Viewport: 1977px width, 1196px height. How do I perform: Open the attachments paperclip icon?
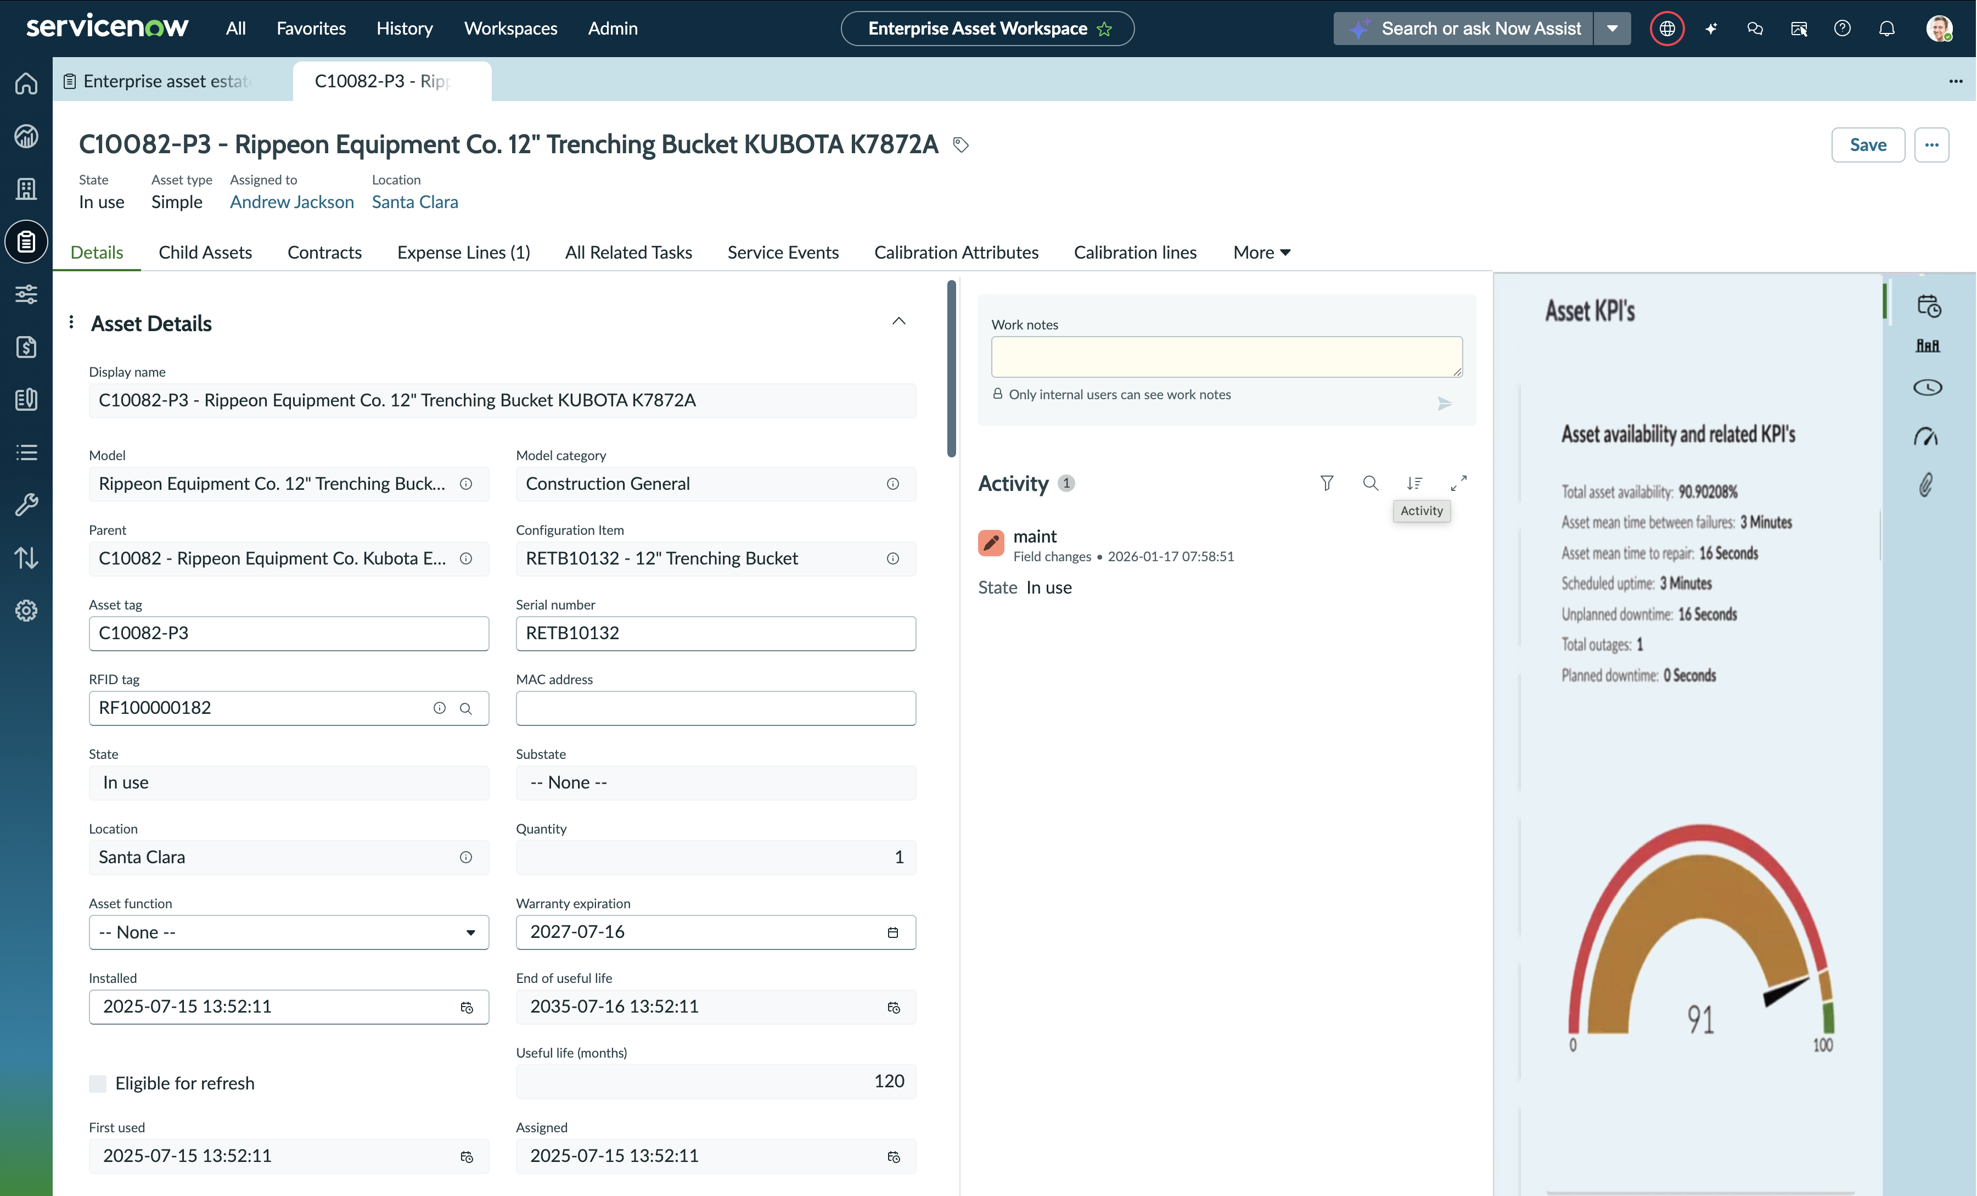tap(1927, 485)
